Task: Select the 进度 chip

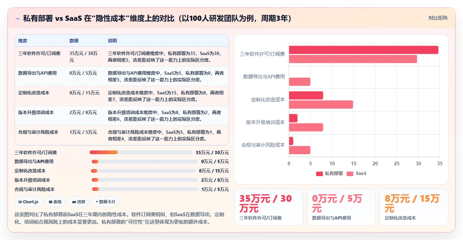Action: (79, 202)
